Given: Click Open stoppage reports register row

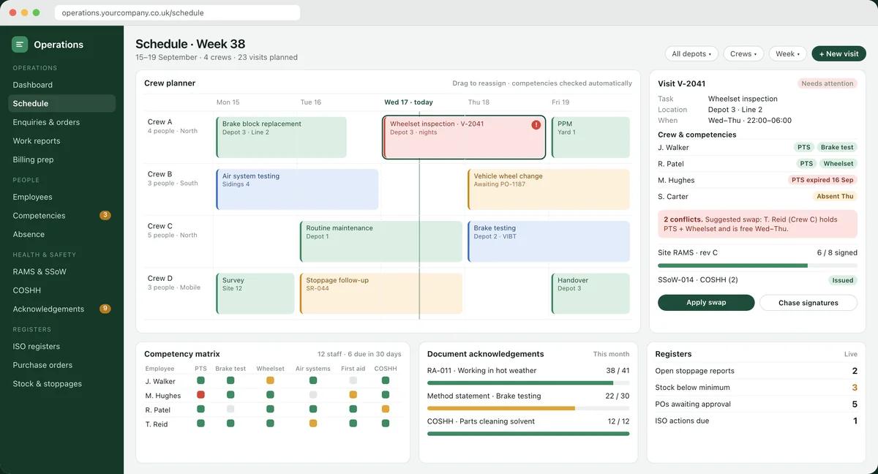Looking at the screenshot, I should [756, 371].
